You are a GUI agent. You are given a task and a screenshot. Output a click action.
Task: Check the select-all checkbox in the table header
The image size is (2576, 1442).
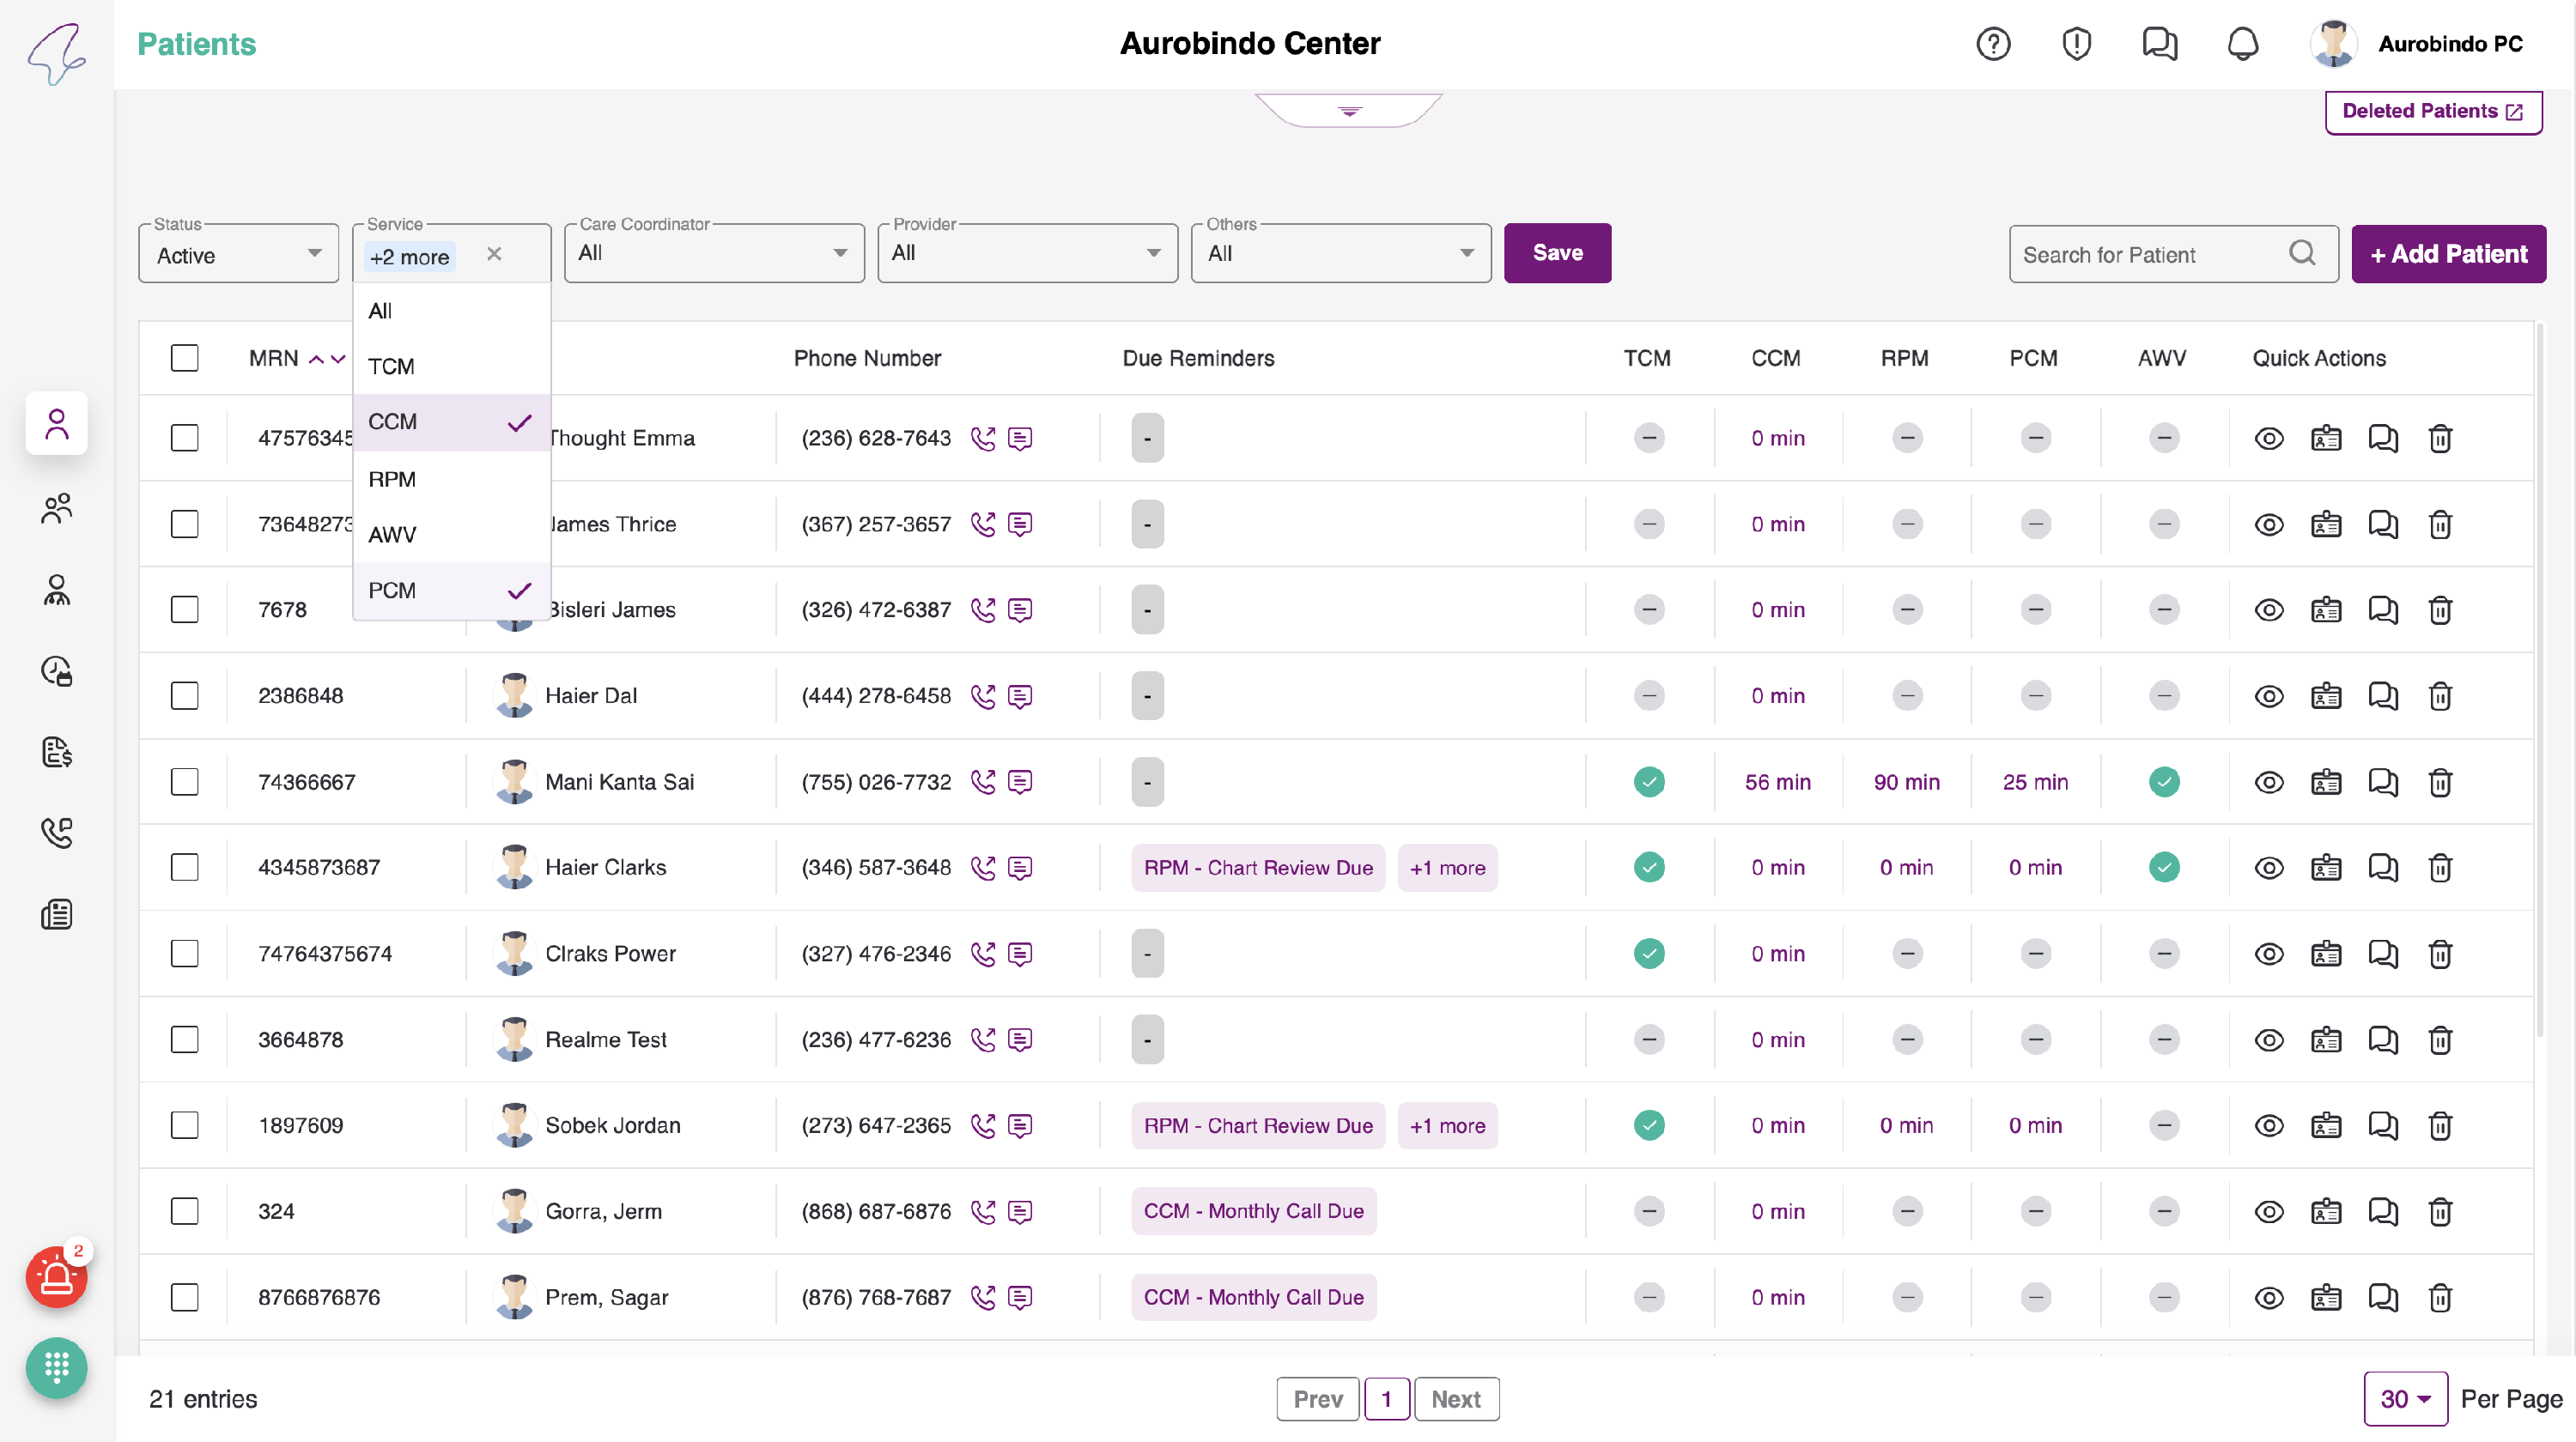tap(184, 358)
